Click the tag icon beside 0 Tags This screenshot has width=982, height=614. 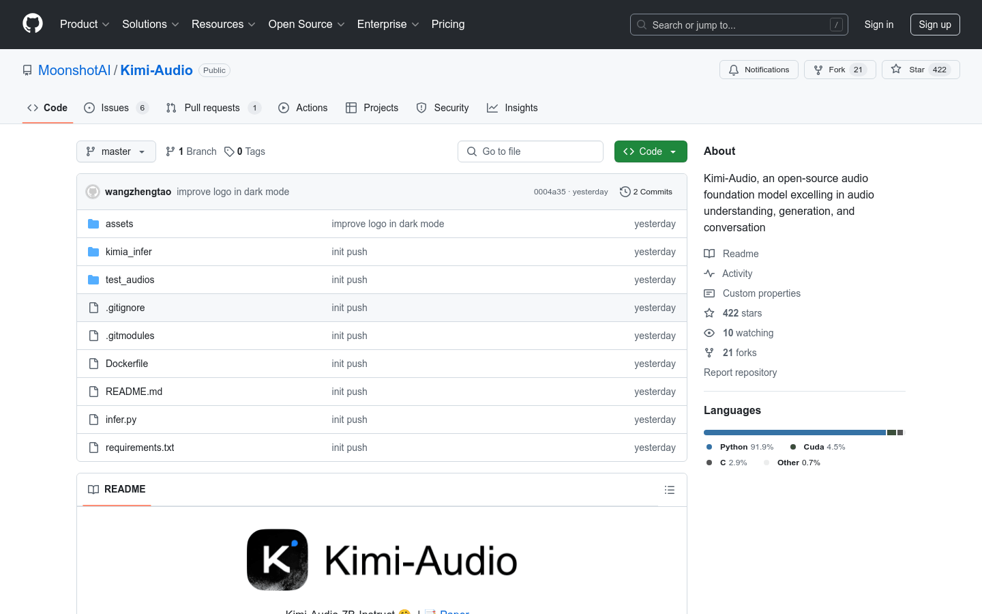(229, 151)
